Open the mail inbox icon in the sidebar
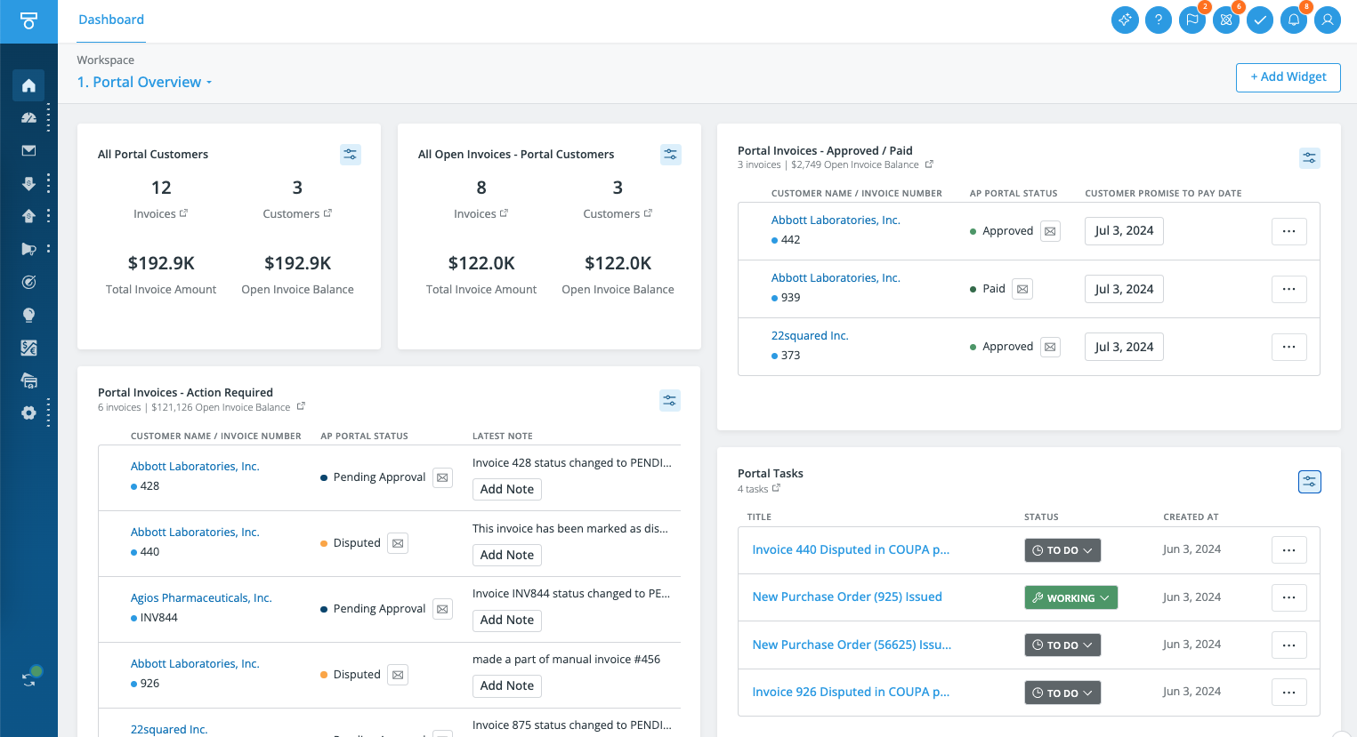Image resolution: width=1357 pixels, height=737 pixels. coord(29,151)
